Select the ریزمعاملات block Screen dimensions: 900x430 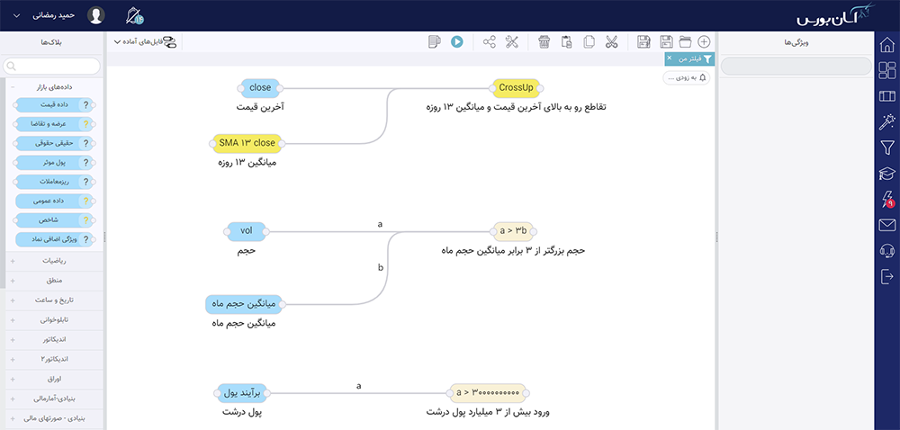click(x=54, y=182)
